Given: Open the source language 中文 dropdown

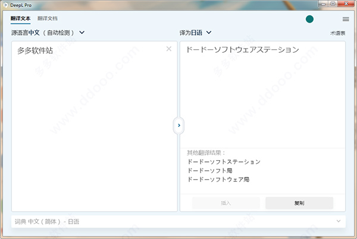Looking at the screenshot, I should pyautogui.click(x=48, y=33).
